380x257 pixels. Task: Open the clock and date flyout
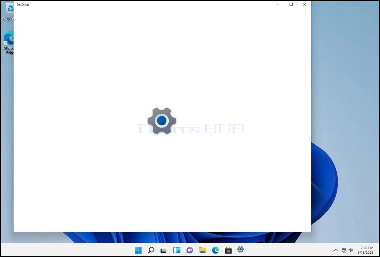click(x=366, y=250)
